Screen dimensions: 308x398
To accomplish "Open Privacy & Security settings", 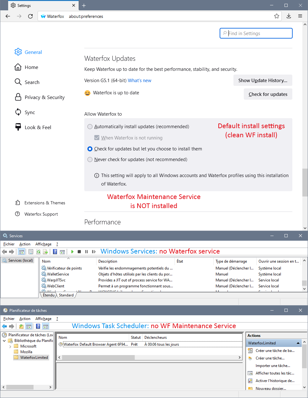I will click(39, 97).
